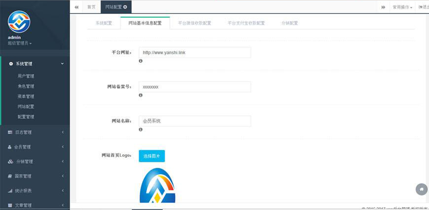Image resolution: width=429 pixels, height=210 pixels.
Task: Switch to the 平台微信收款配置 tab
Action: point(194,23)
